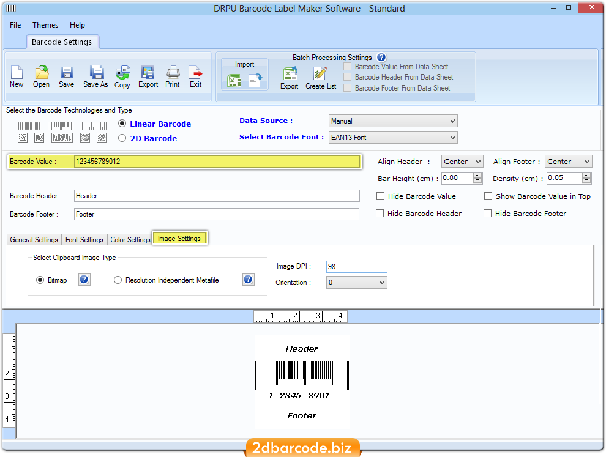Click the help icon next to Resolution Independent Metafile
Image resolution: width=606 pixels, height=457 pixels.
coord(249,280)
